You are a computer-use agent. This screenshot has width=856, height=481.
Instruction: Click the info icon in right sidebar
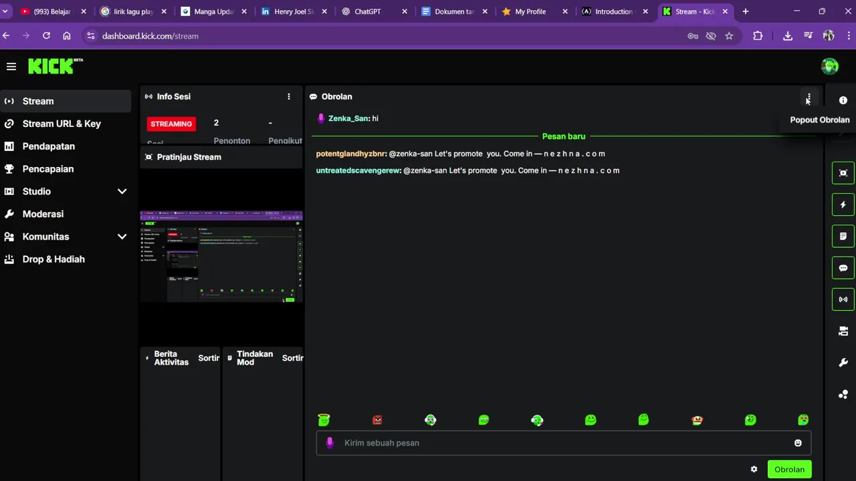(x=843, y=100)
